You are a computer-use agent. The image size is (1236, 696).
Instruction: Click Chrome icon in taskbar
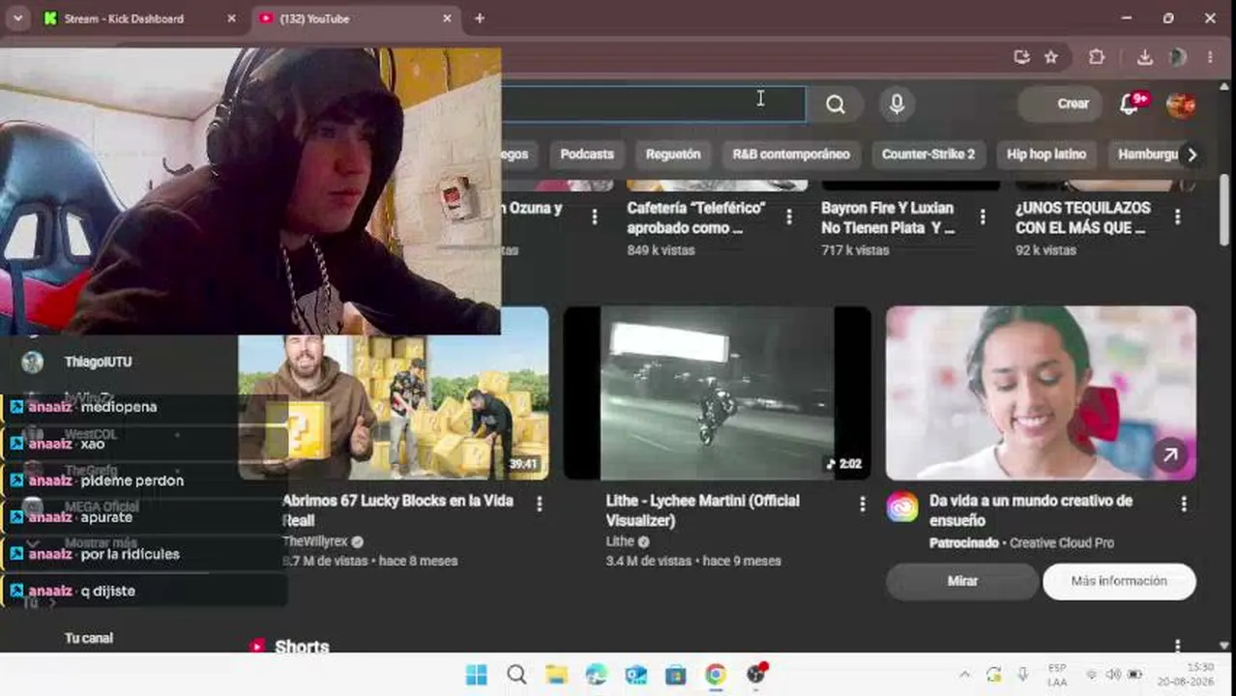click(715, 675)
